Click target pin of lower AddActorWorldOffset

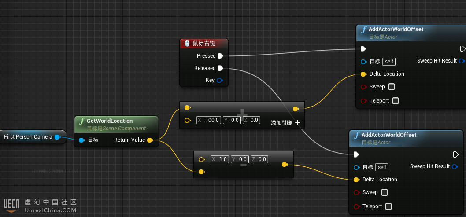(357, 167)
